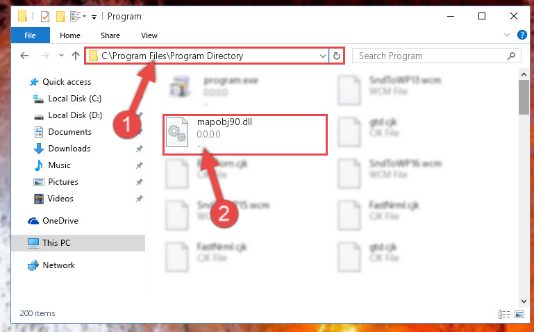The height and width of the screenshot is (332, 534).
Task: Expand the ribbon chevron
Action: pos(507,35)
